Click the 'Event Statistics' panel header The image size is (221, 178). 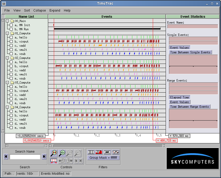(x=193, y=16)
